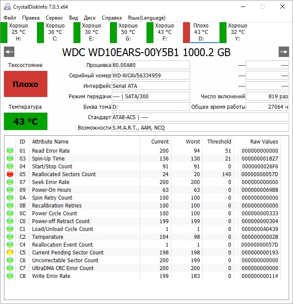Open the Диск menu

(90, 18)
